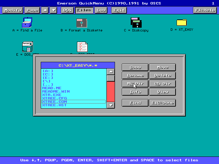Click the file list scroll down arrow
The width and height of the screenshot is (219, 164).
111,105
